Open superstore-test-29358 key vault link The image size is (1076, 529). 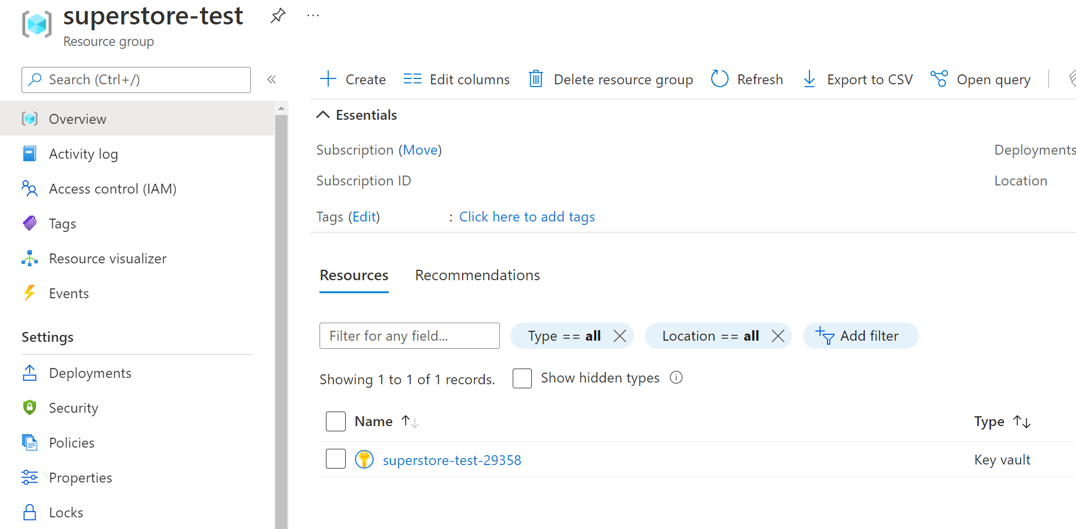pyautogui.click(x=452, y=460)
